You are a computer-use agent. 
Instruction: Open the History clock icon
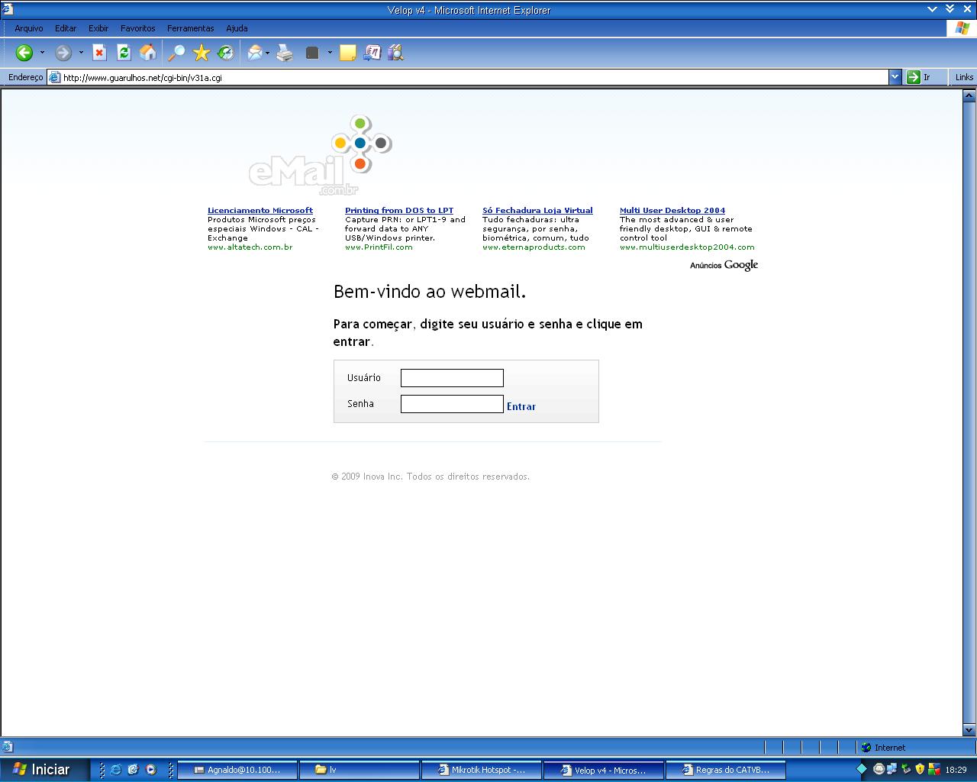click(x=226, y=53)
